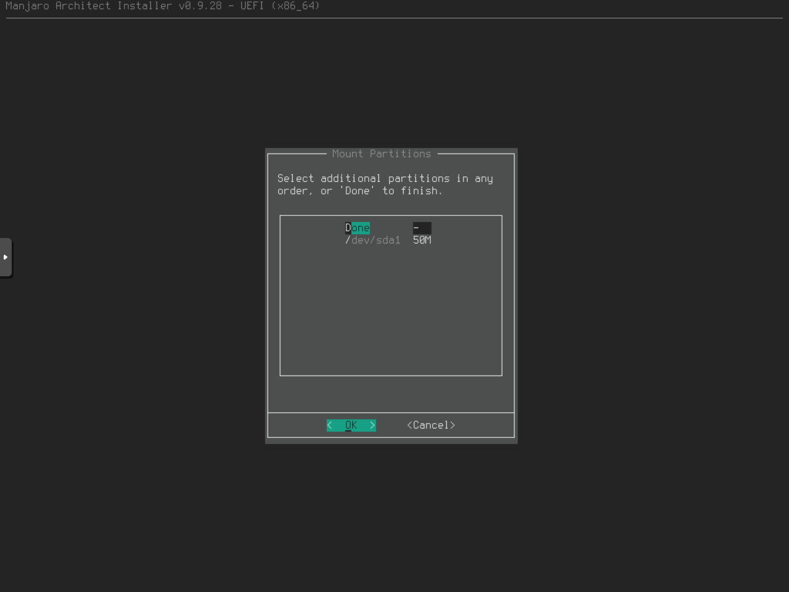Click the highlighted 'D' hotkey of Done

click(x=348, y=228)
